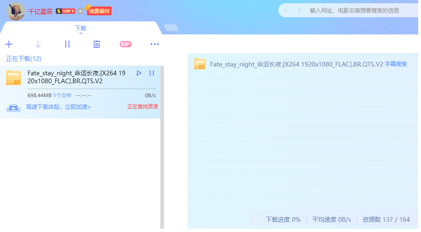The image size is (421, 232).
Task: Click the browser forward arrow
Action: (x=299, y=10)
